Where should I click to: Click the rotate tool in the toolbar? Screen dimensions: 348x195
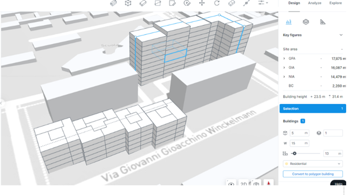pos(217,3)
